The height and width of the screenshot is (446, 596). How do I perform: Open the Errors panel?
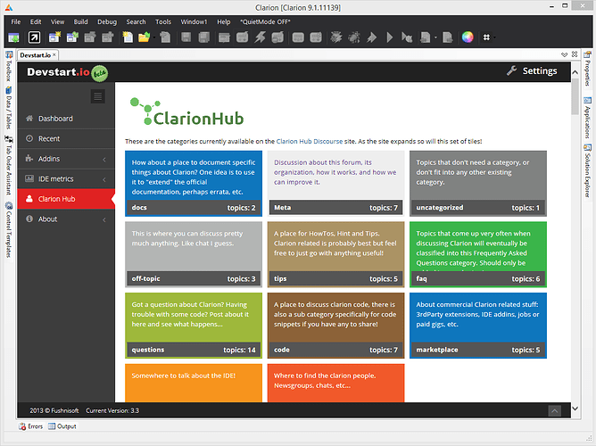tap(29, 426)
